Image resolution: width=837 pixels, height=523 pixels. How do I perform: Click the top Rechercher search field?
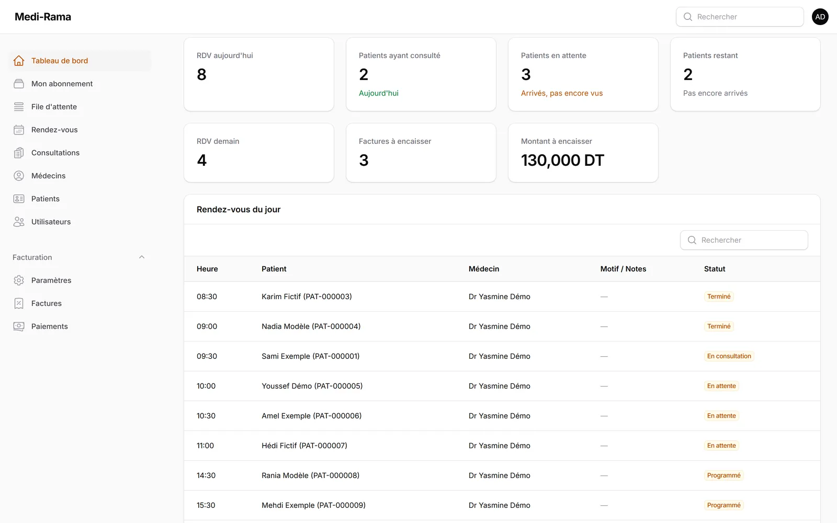coord(740,17)
